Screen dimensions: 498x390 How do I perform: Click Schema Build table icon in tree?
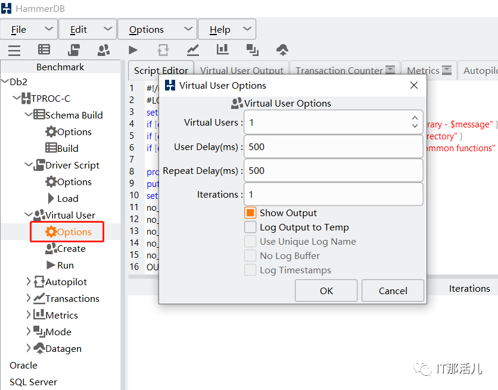(x=39, y=114)
